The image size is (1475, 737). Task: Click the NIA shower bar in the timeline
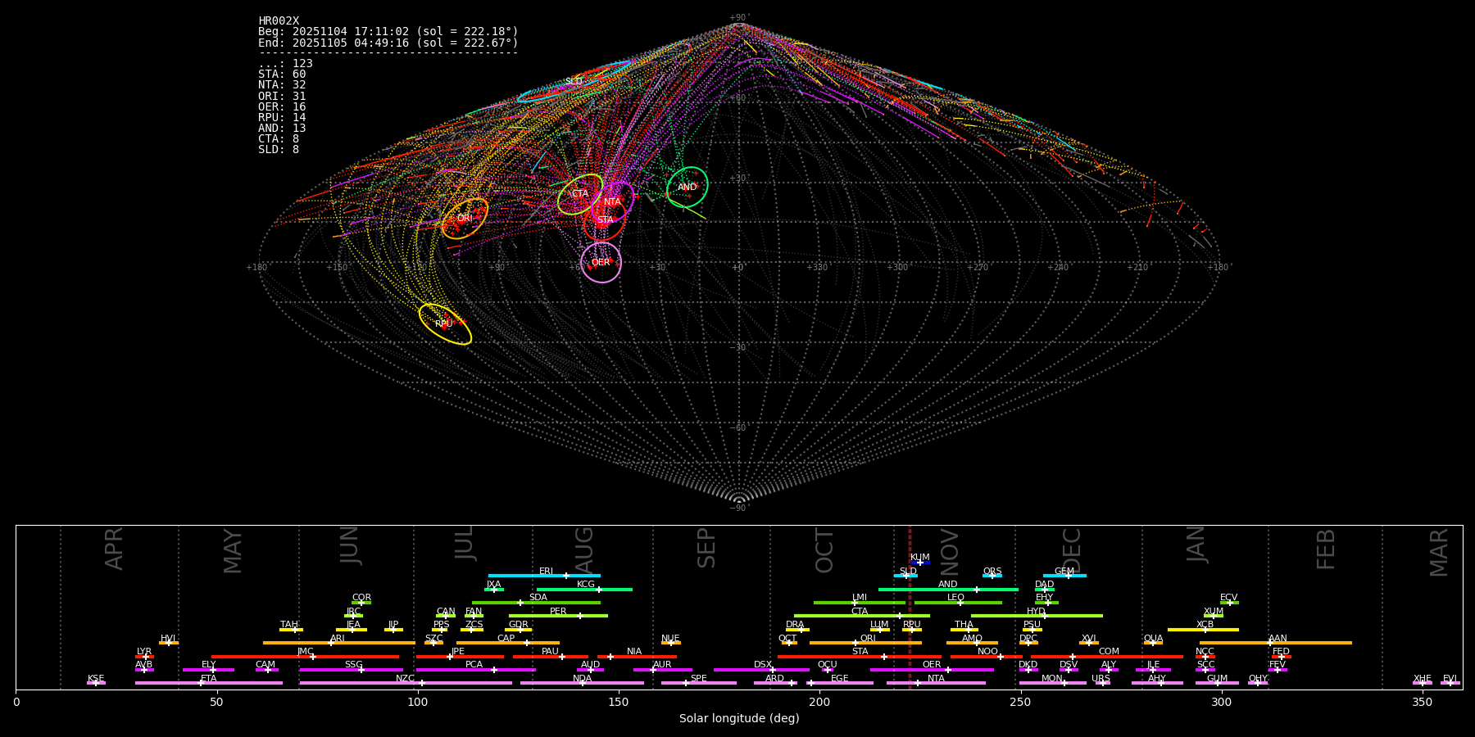click(x=637, y=657)
